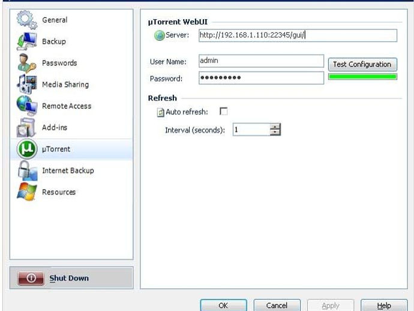Enable the Auto refresh checkbox
The height and width of the screenshot is (311, 414).
point(223,111)
